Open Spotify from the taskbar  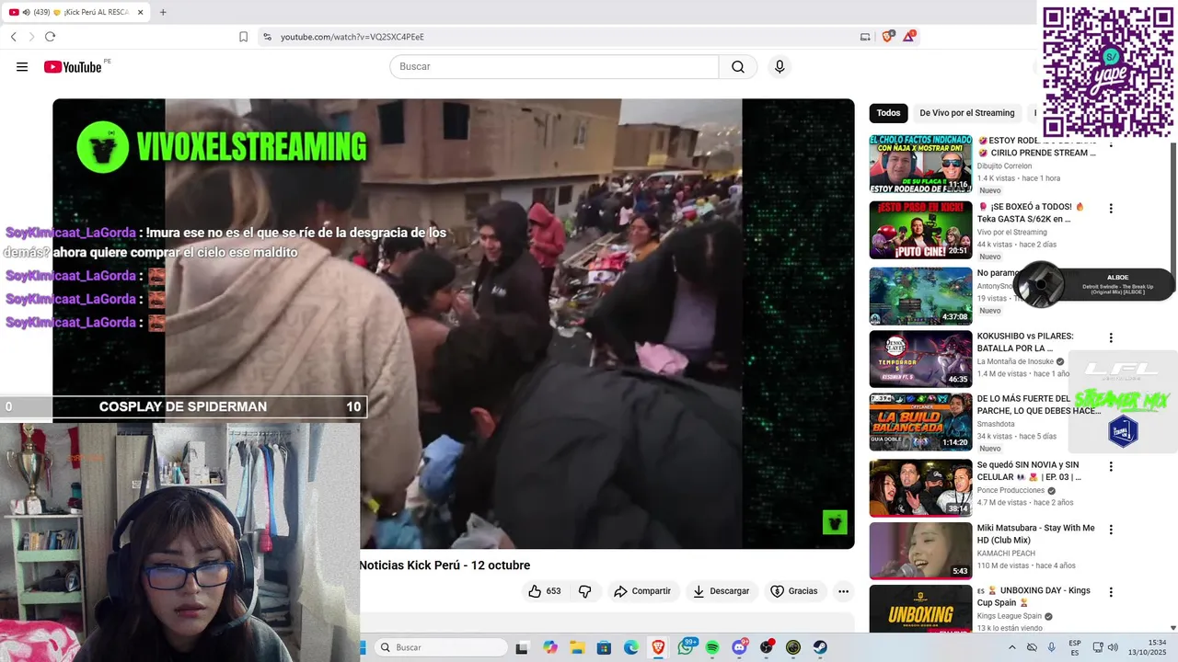(x=712, y=647)
